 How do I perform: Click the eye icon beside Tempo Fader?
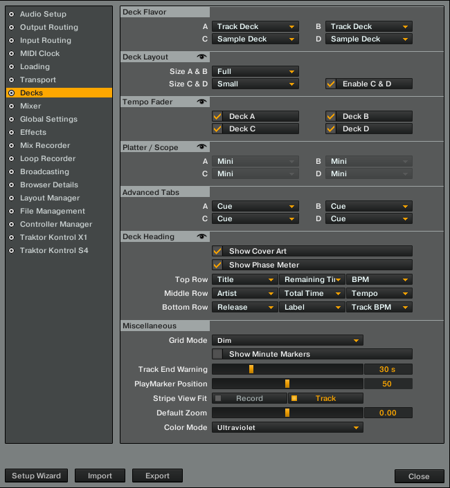coord(202,102)
